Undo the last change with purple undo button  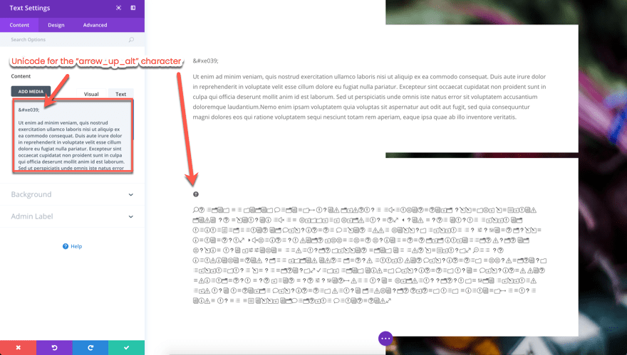[54, 347]
